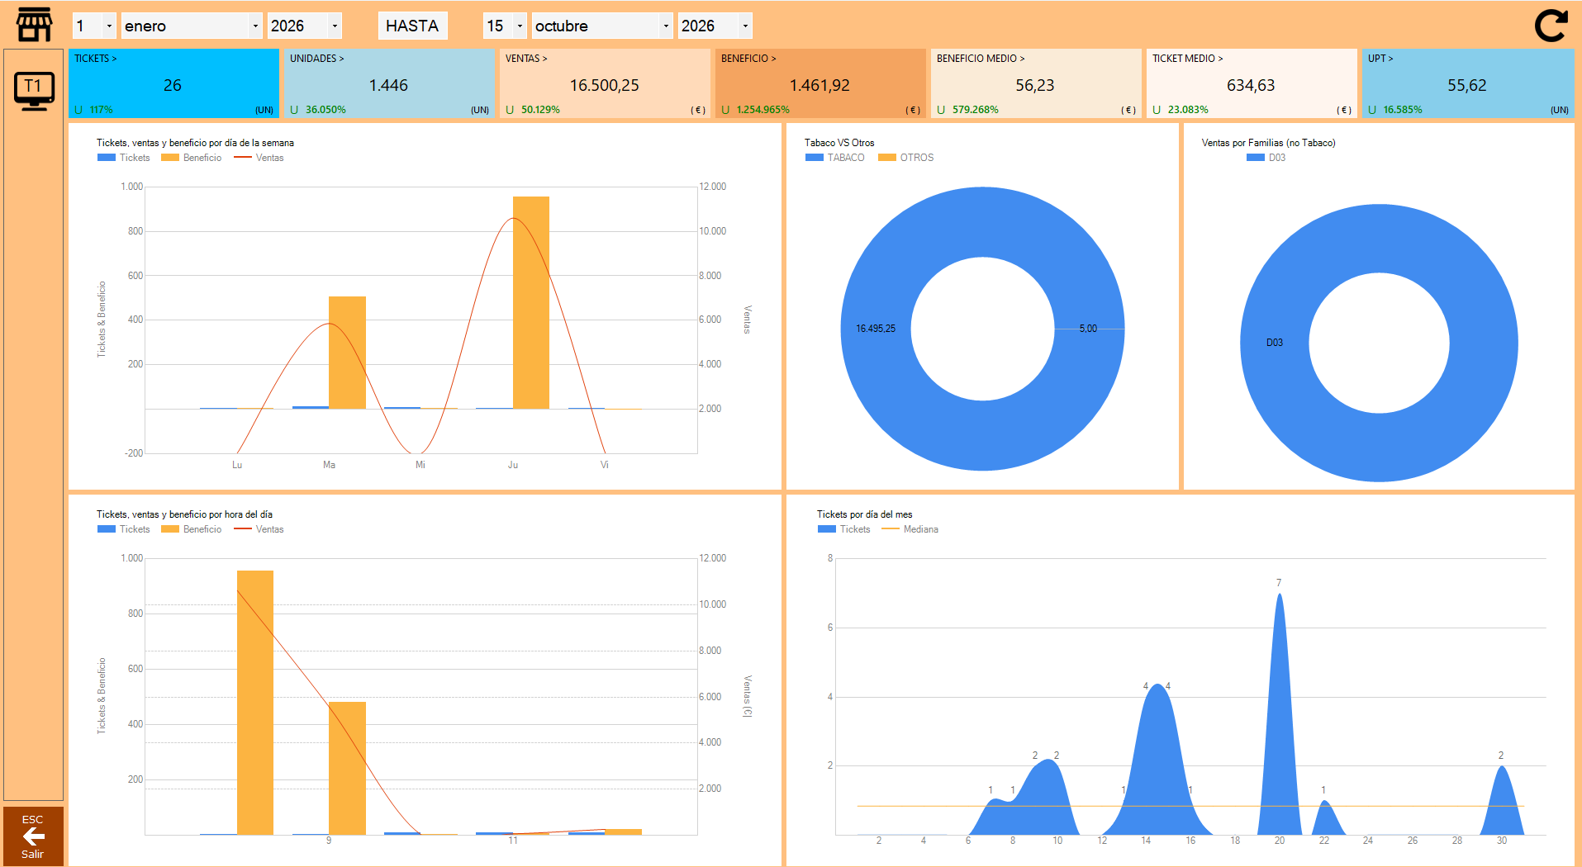Click the Tuesday Beneficio bar

[347, 353]
